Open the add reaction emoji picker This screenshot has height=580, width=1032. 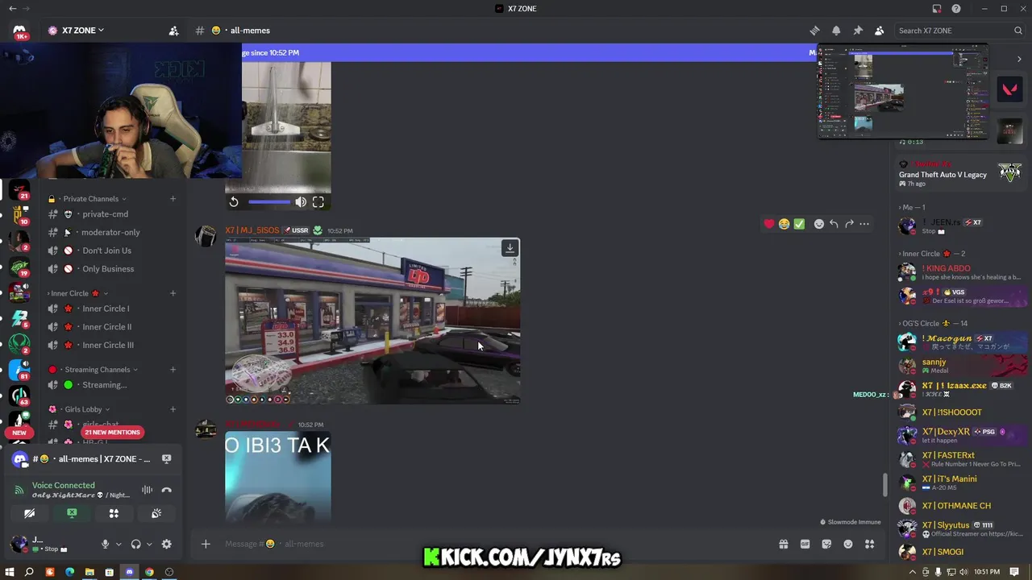click(819, 224)
